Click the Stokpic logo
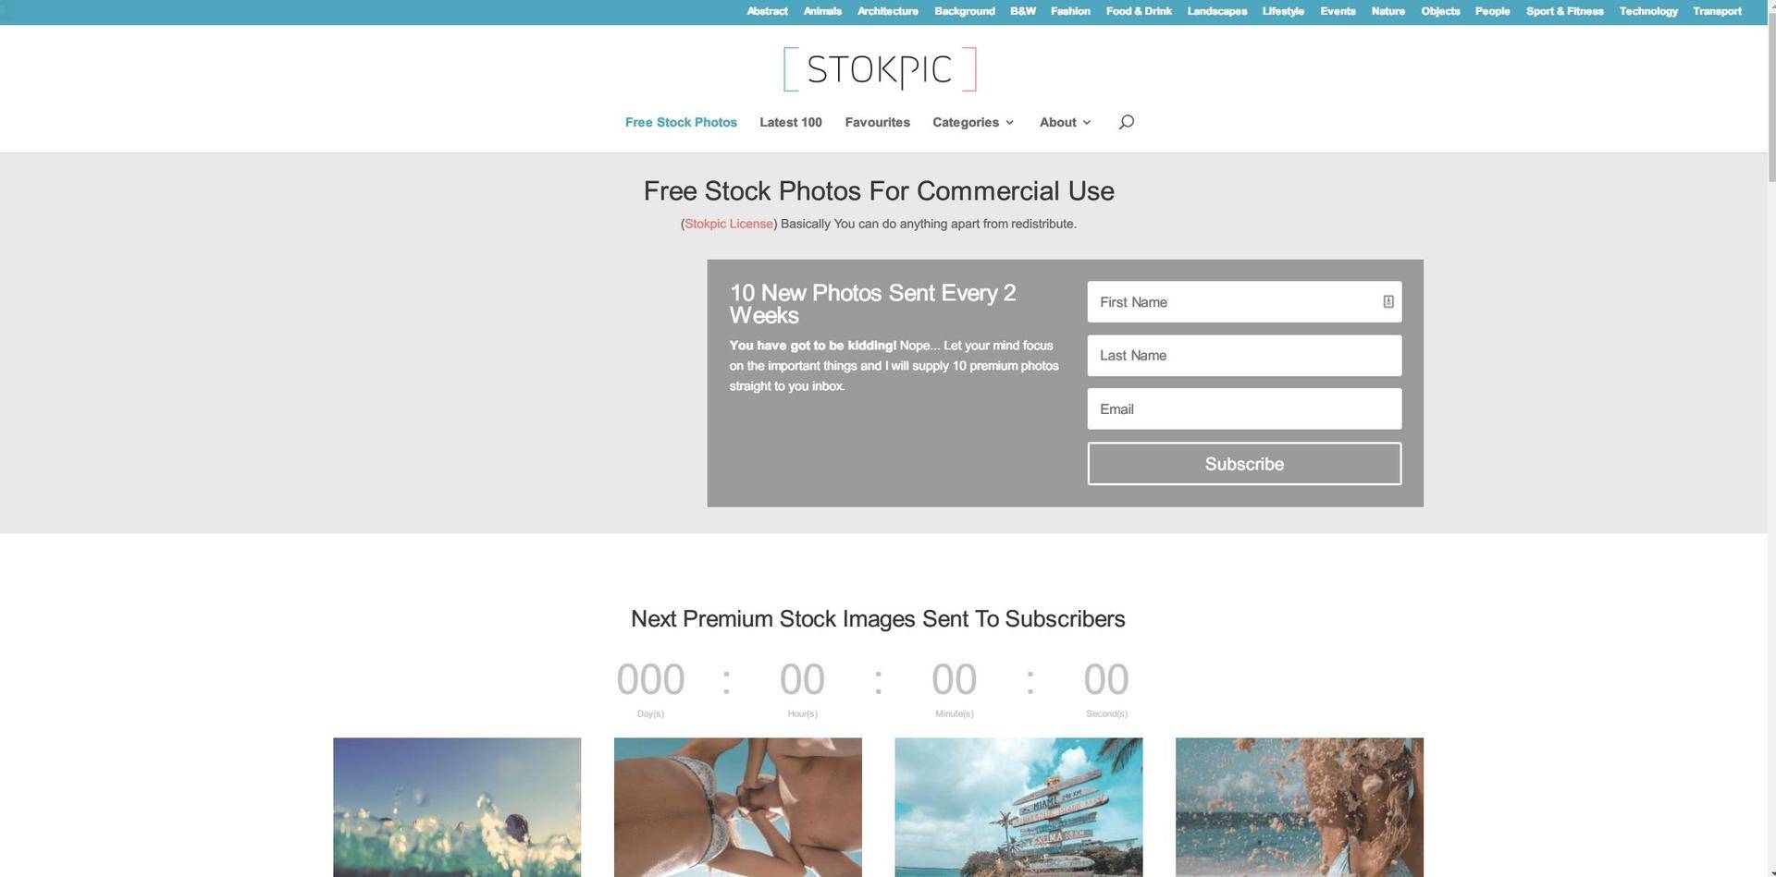 [880, 69]
